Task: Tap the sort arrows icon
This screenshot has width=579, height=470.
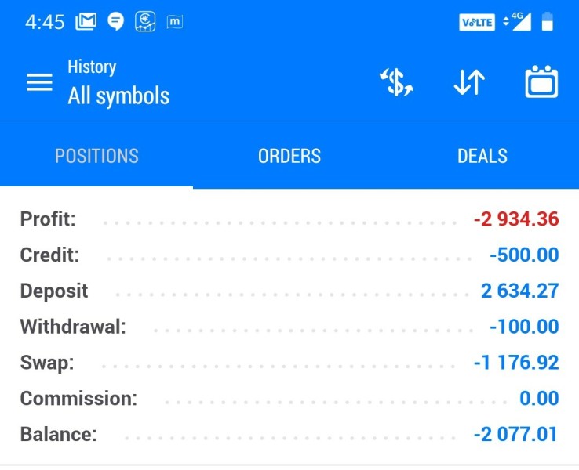Action: coord(469,82)
